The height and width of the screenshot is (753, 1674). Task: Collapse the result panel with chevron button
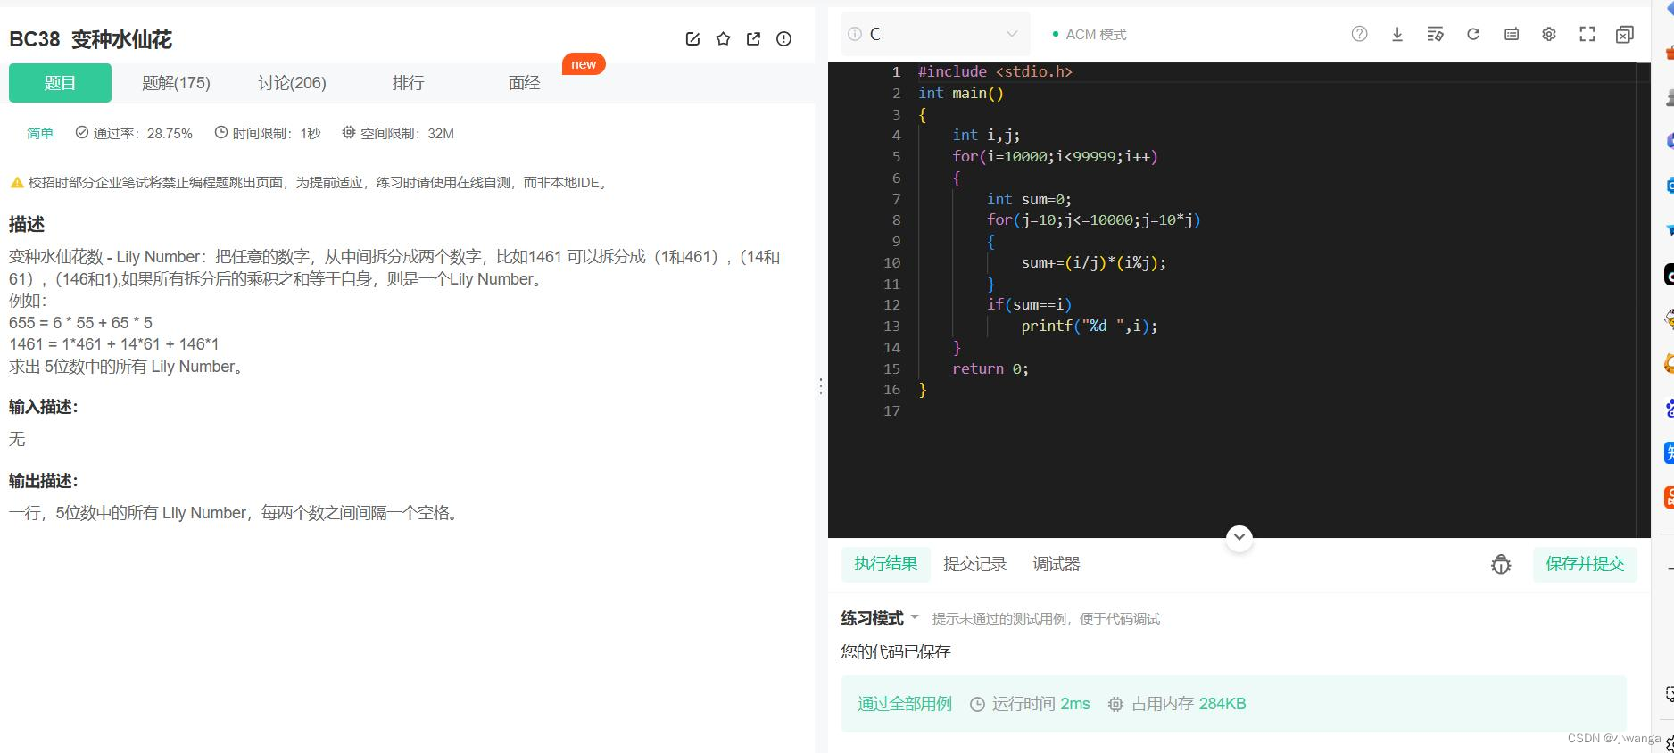[x=1239, y=537]
